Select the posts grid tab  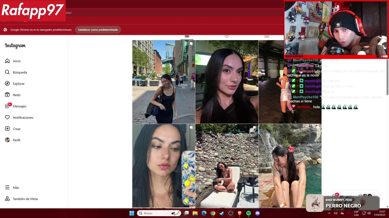pos(187,36)
